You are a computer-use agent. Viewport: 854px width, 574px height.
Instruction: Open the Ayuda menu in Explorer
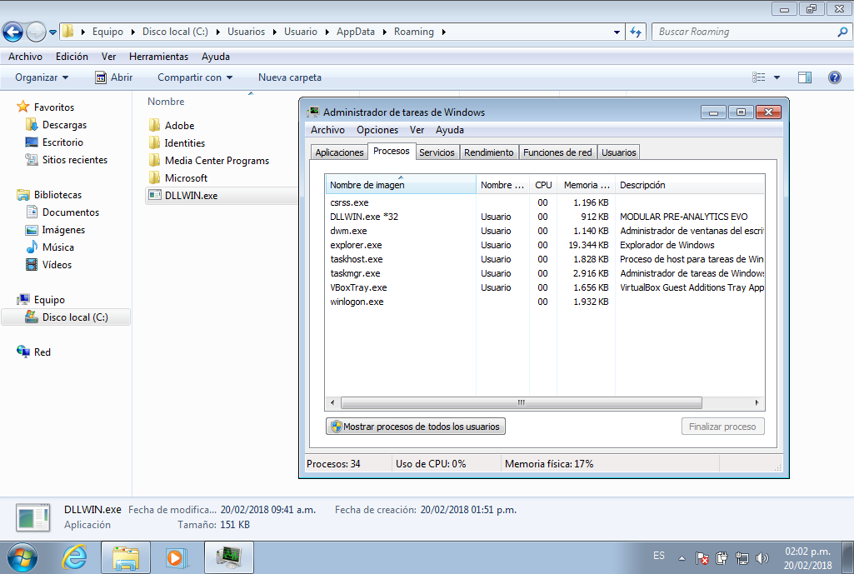tap(216, 56)
